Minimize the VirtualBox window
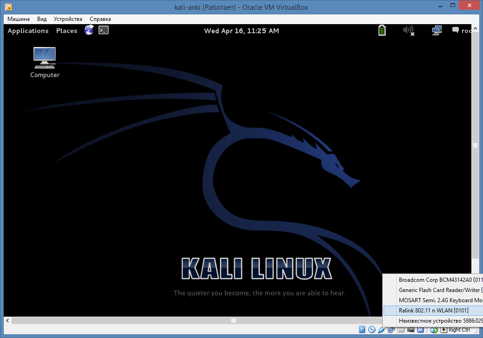Viewport: 483px width, 338px height. click(440, 6)
